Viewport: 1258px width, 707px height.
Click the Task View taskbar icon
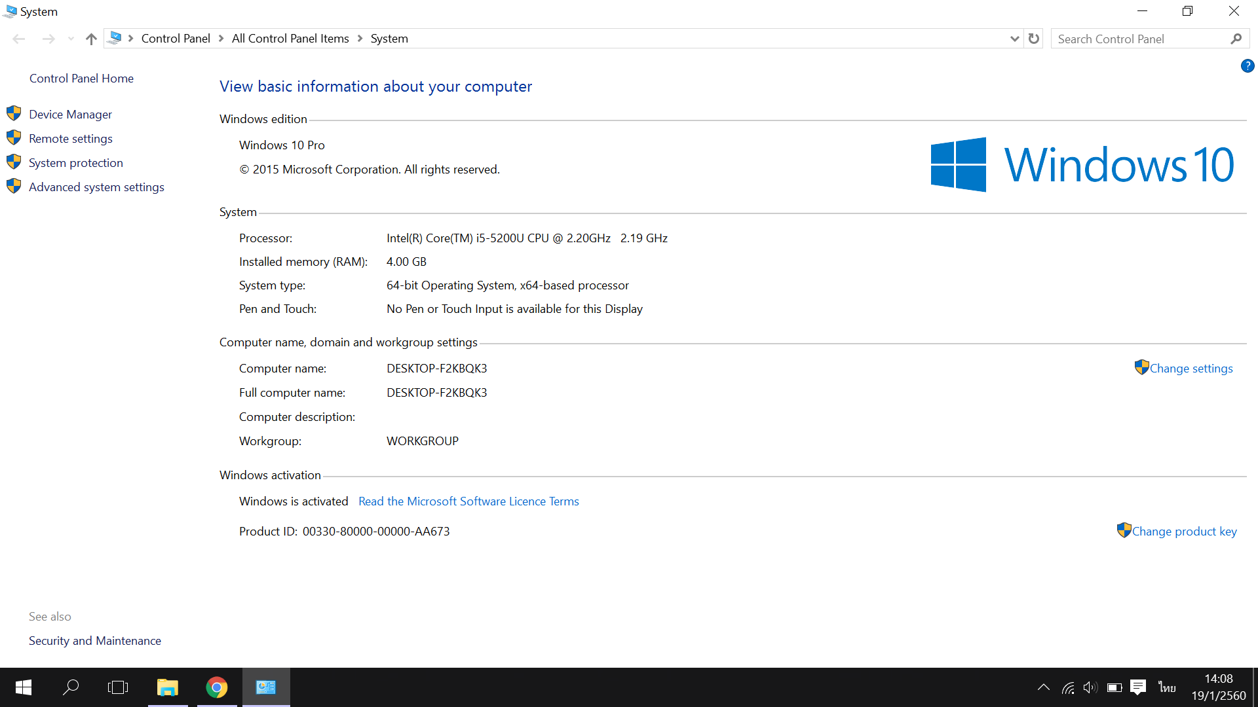(118, 687)
